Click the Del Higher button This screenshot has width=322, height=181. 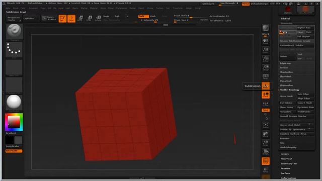(305, 37)
